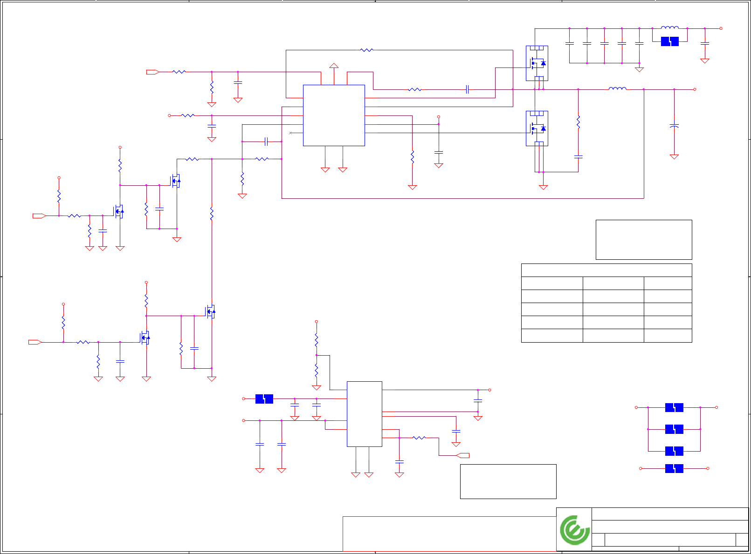This screenshot has width=751, height=554.
Task: Click the green company logo in title block
Action: coord(574,530)
